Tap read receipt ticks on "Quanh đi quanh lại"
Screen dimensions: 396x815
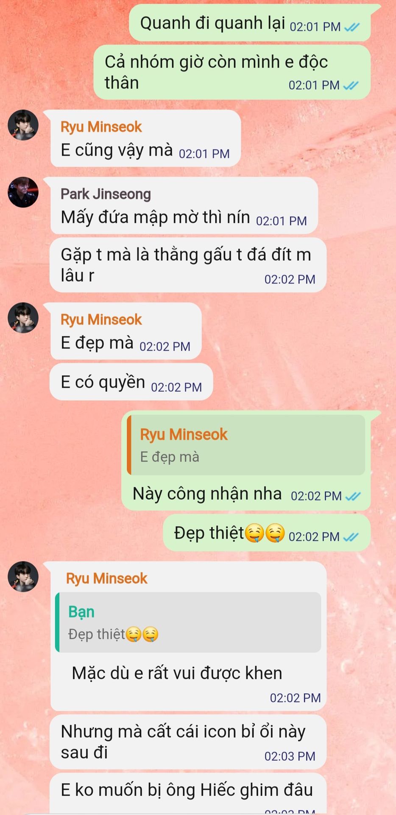(352, 28)
